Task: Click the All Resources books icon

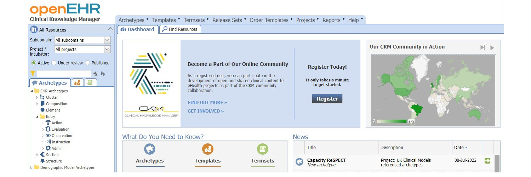Action: [x=34, y=29]
